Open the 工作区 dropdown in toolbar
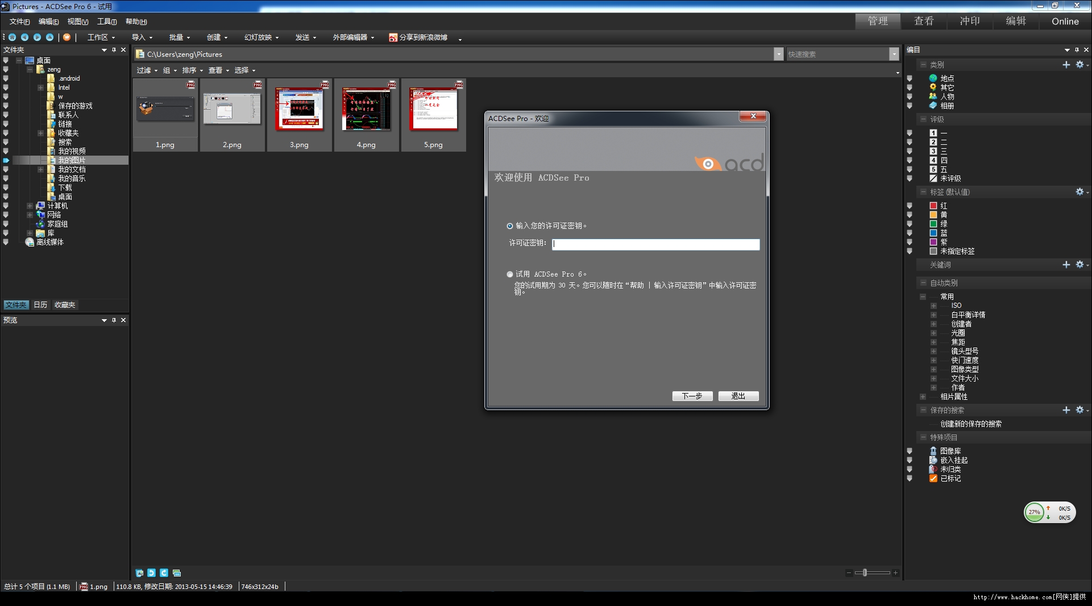This screenshot has width=1092, height=606. click(101, 37)
